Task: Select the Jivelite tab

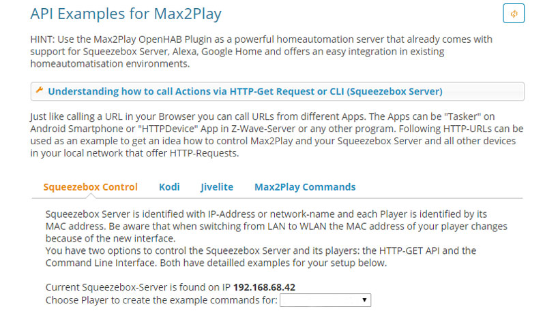Action: [216, 187]
